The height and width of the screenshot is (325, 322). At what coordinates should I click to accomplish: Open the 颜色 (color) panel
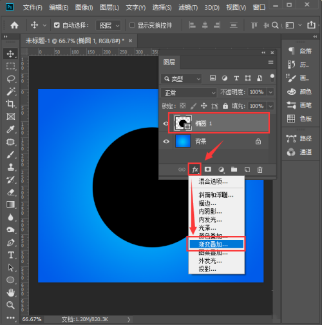click(300, 92)
